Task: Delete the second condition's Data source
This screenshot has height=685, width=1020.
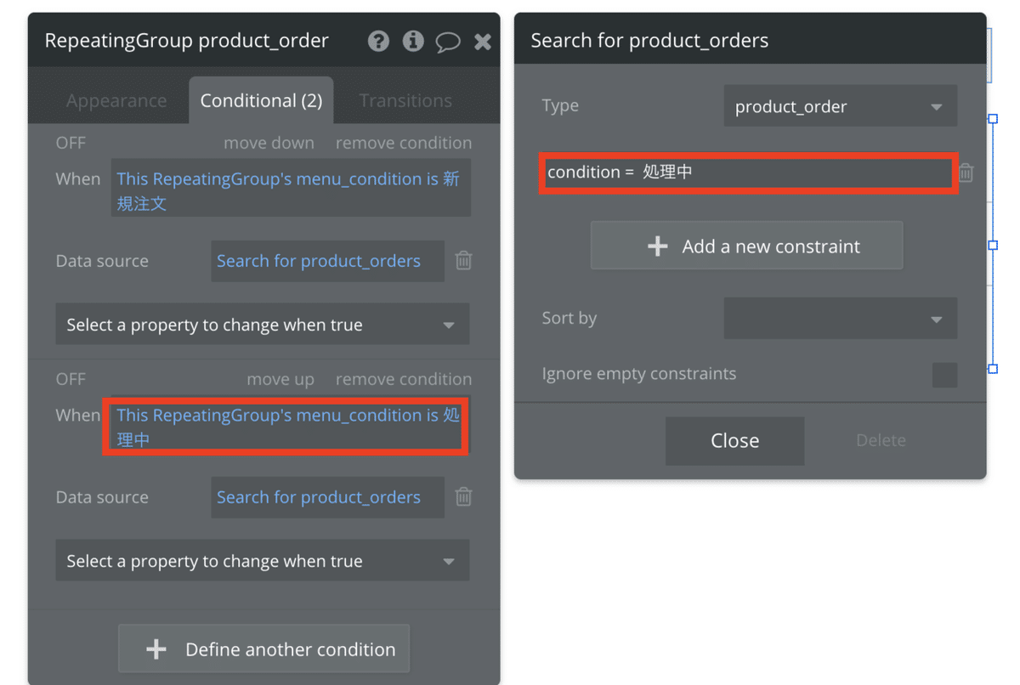Action: tap(463, 497)
